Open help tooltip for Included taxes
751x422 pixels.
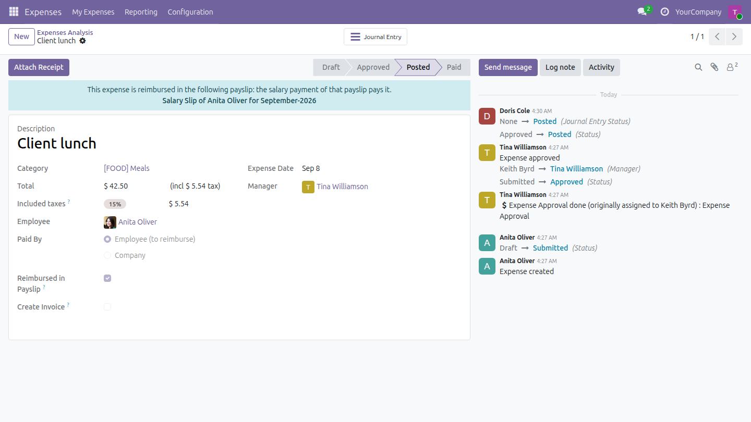[x=69, y=201]
